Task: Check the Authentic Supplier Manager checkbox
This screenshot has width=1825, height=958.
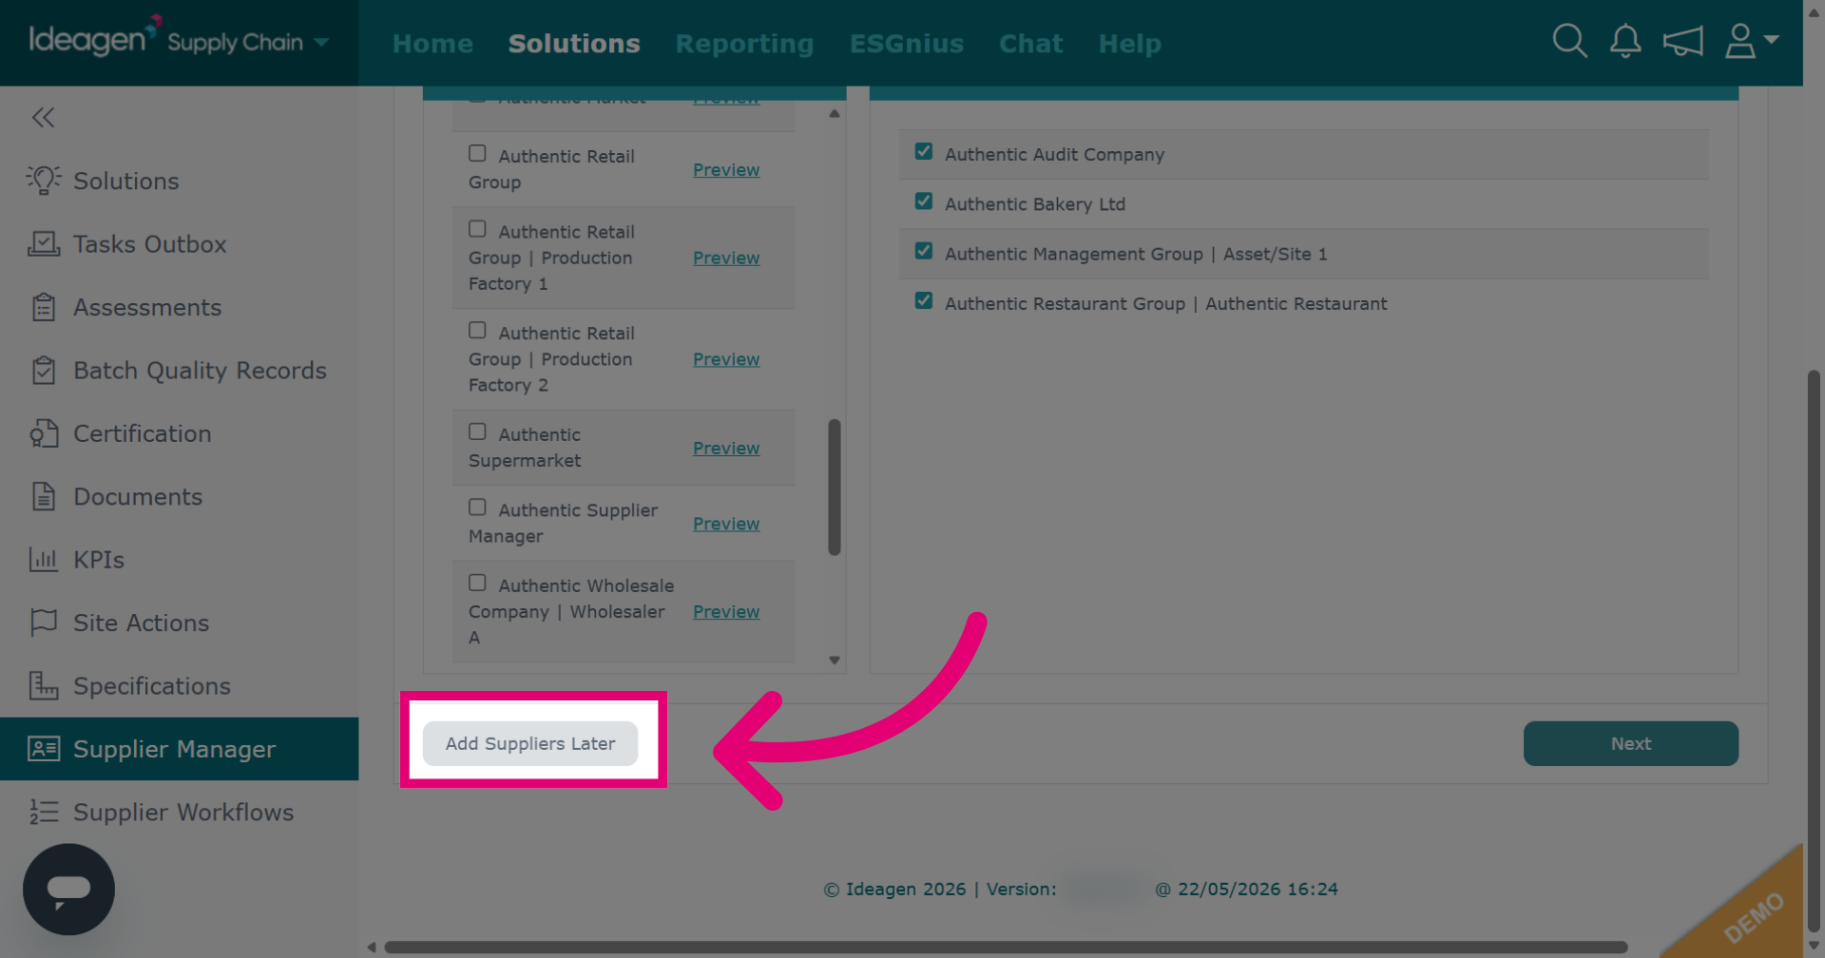Action: click(x=477, y=508)
